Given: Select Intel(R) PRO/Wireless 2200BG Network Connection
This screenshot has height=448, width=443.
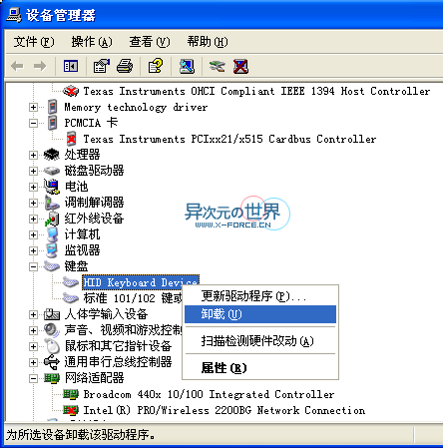Looking at the screenshot, I should (223, 410).
